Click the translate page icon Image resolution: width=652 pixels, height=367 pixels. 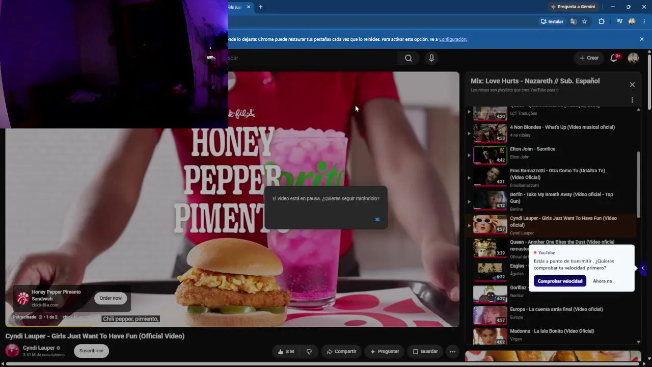[574, 21]
